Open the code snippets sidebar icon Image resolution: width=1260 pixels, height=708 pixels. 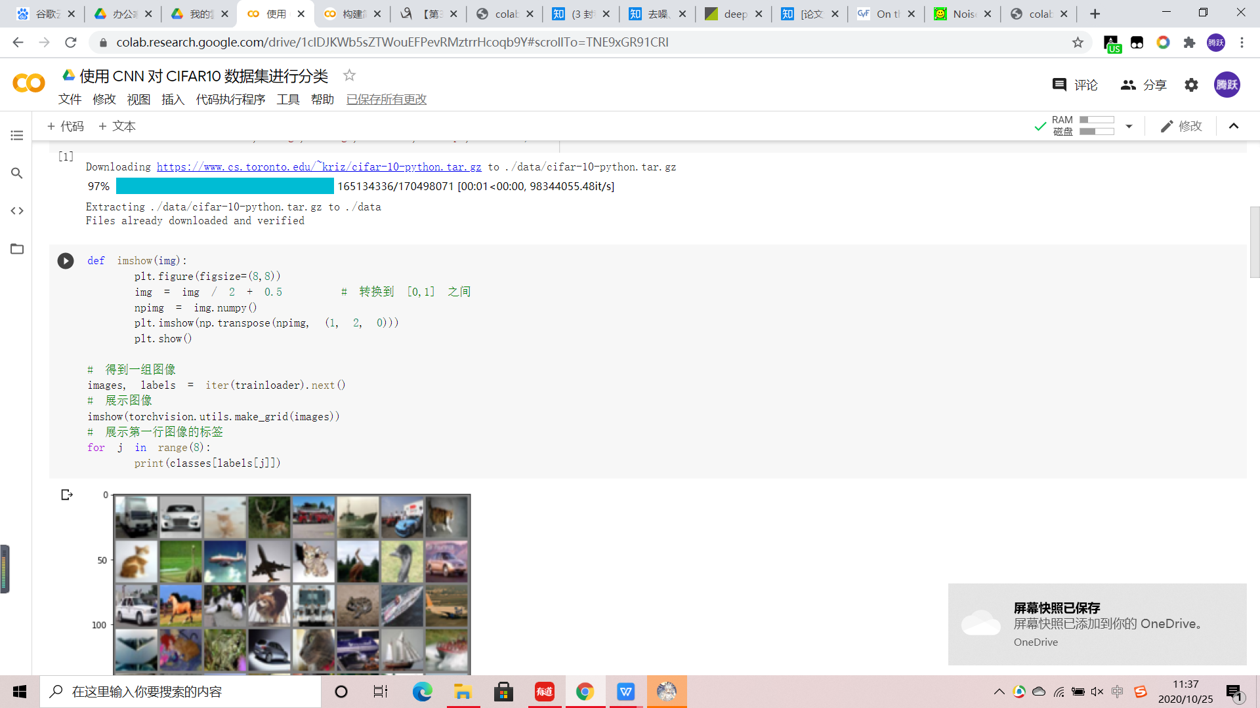point(17,211)
